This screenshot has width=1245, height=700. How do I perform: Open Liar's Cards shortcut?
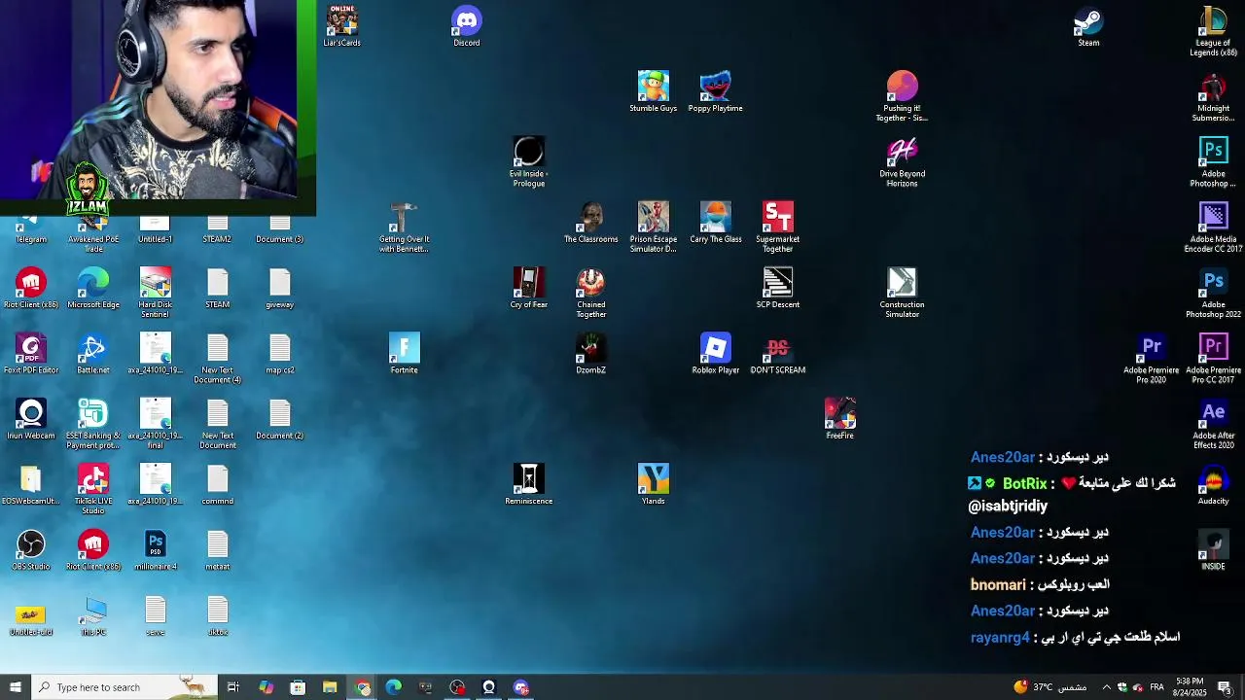(341, 27)
